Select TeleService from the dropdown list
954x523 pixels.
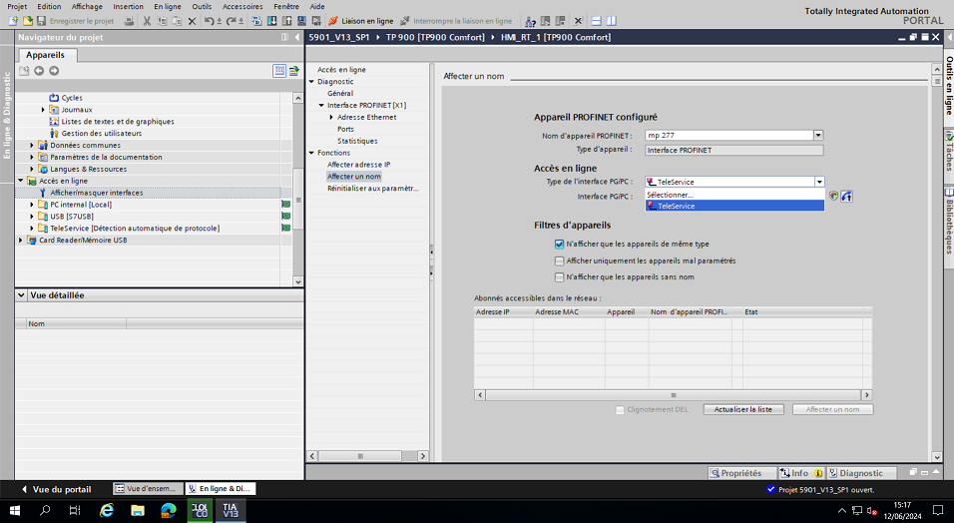[677, 206]
